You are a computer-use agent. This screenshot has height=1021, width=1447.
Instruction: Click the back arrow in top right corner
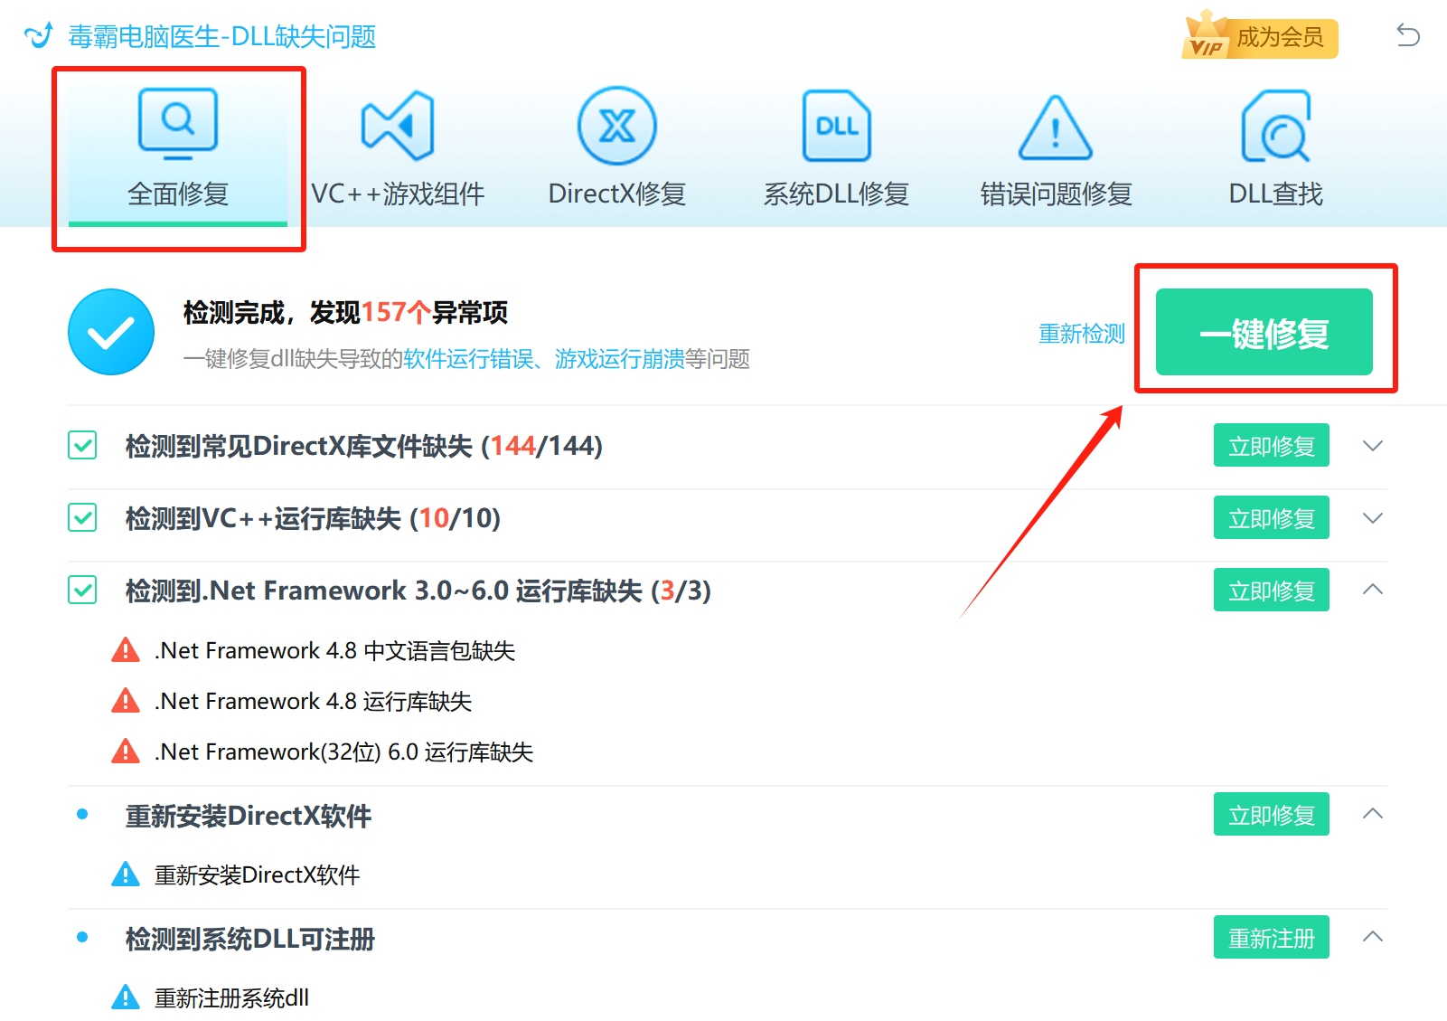click(1407, 35)
